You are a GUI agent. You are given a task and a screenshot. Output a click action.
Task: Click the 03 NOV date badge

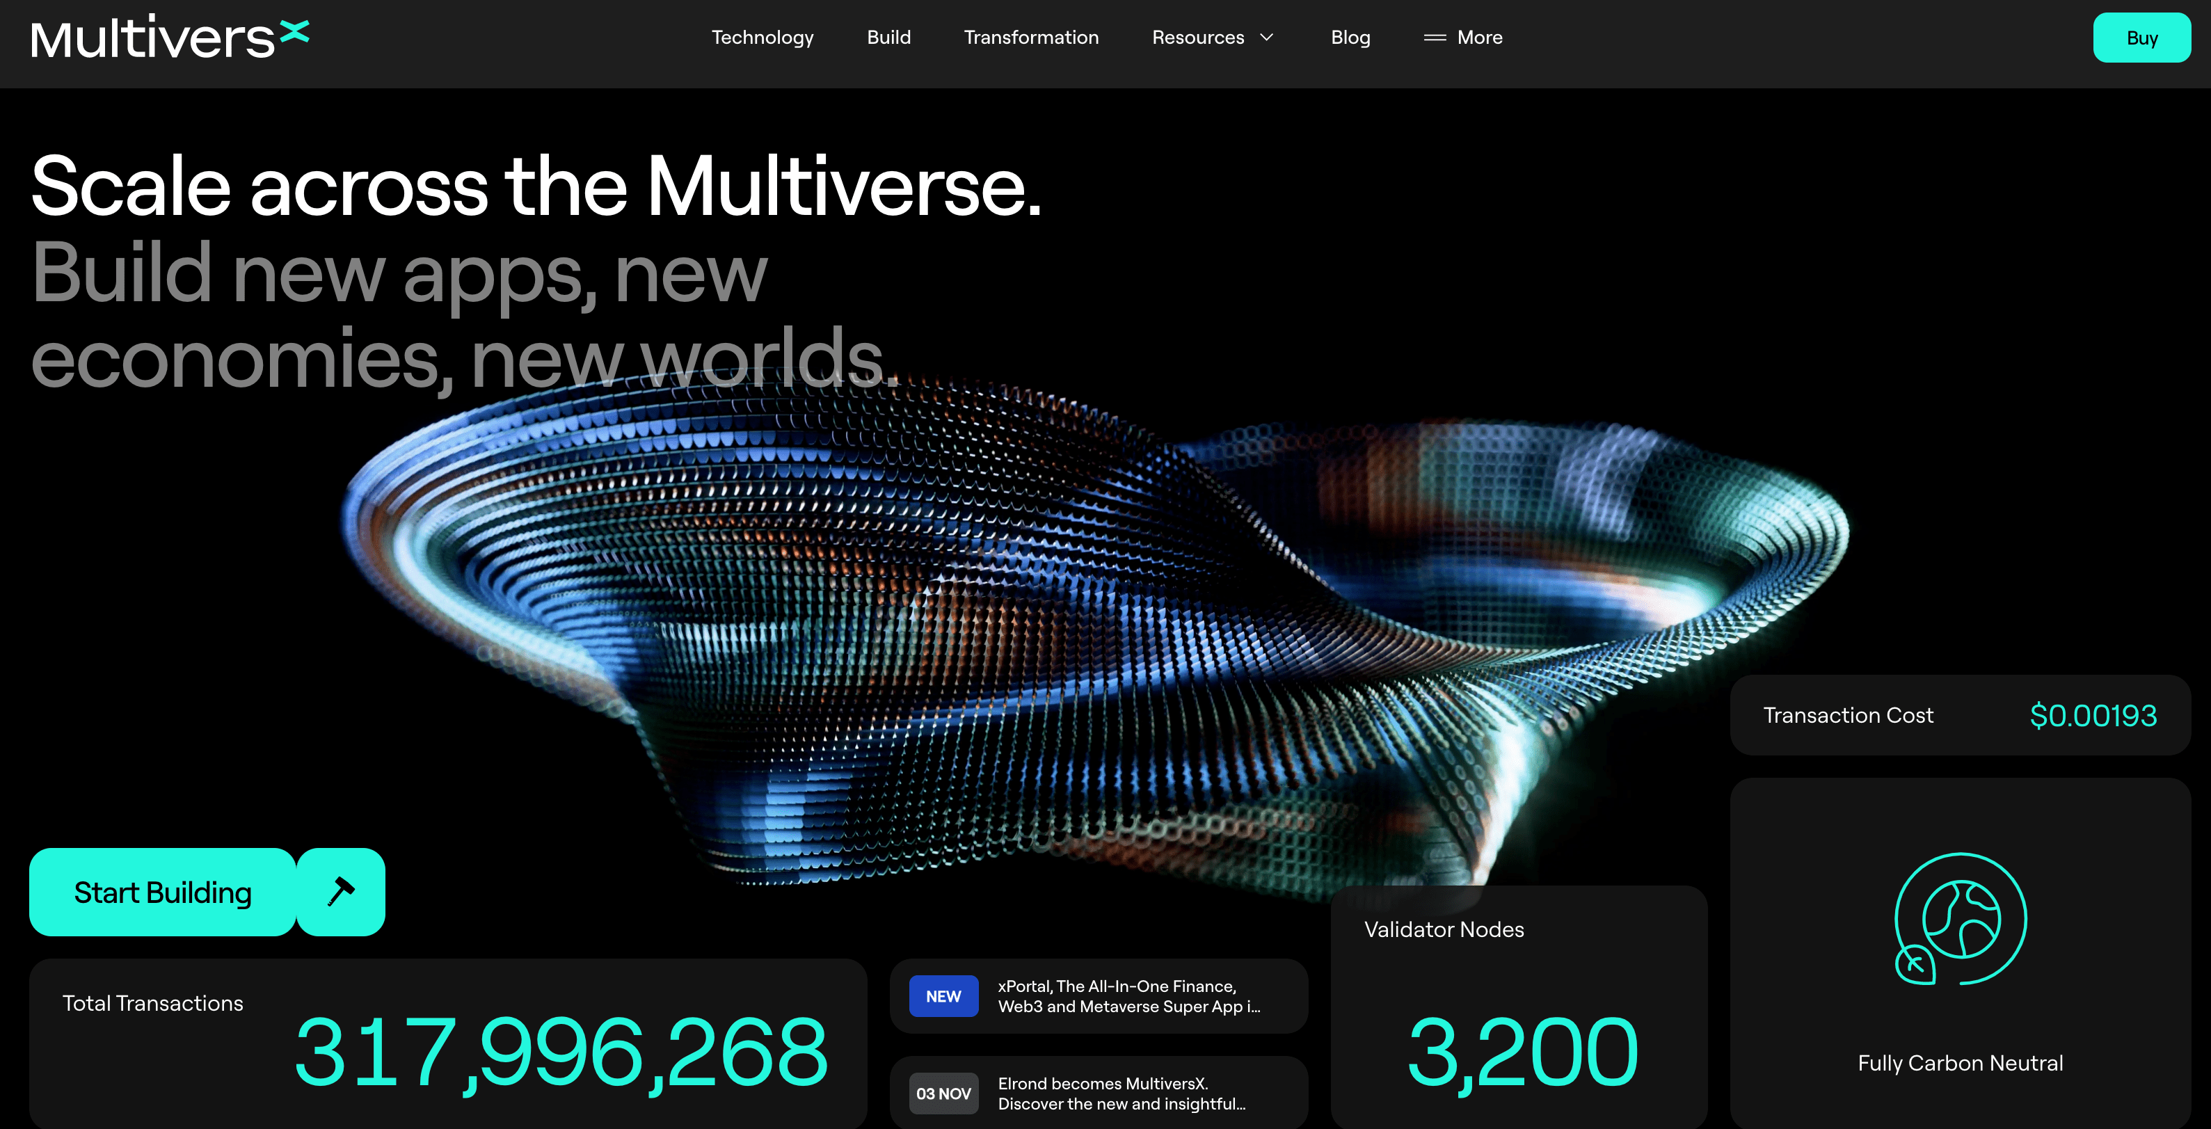(x=943, y=1093)
